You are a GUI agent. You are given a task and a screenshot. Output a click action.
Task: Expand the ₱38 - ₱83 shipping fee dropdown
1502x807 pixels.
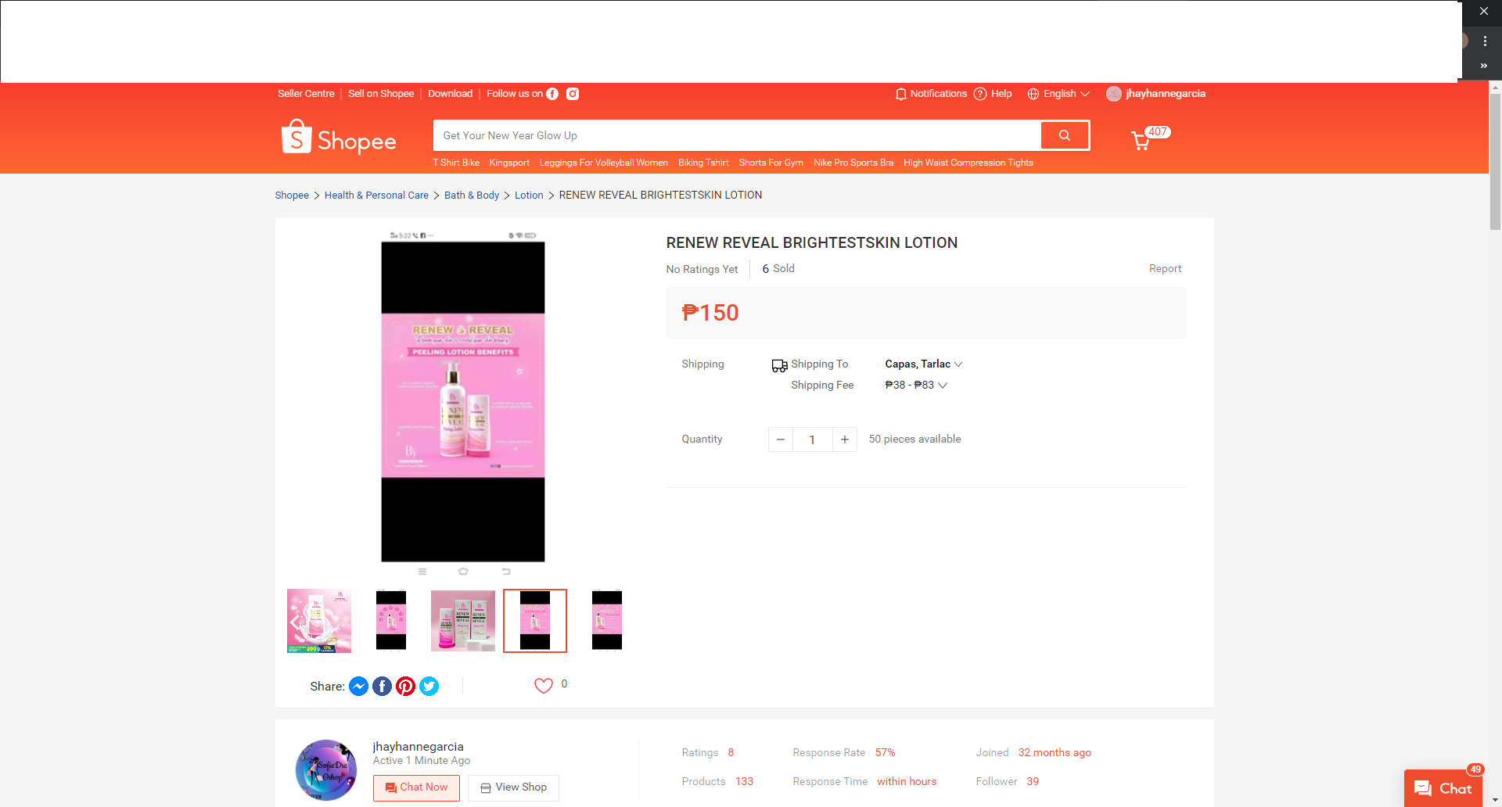[916, 385]
